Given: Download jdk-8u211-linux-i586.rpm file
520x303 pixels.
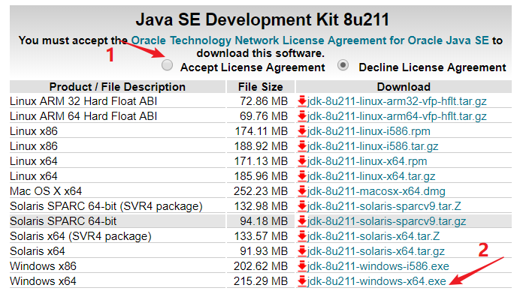Looking at the screenshot, I should 369,131.
